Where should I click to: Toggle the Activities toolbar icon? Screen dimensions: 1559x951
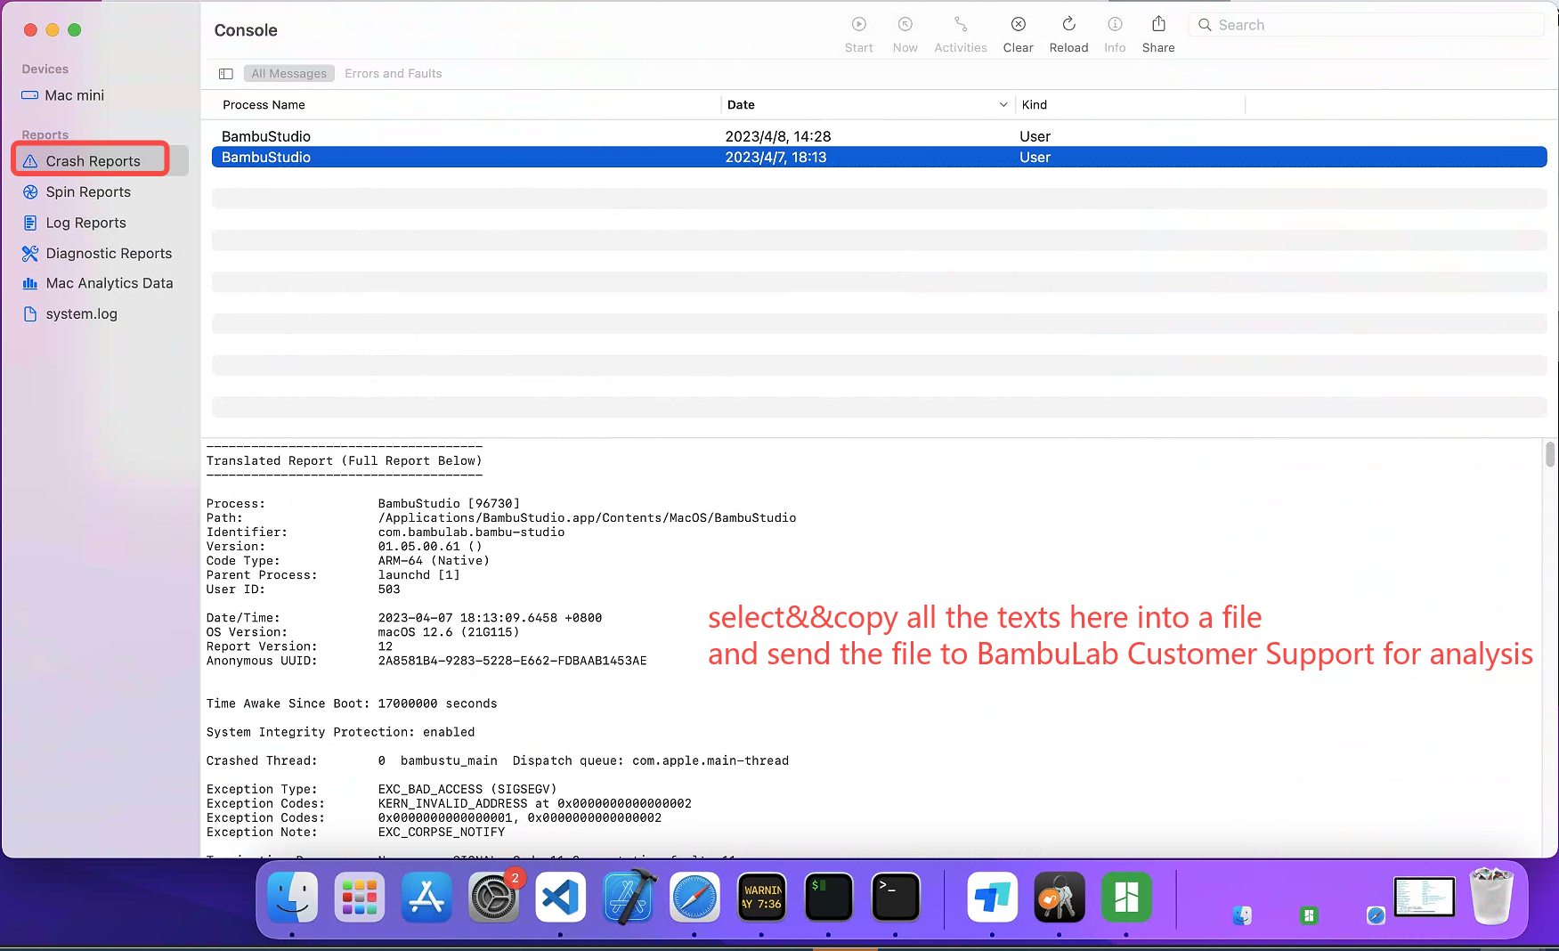[x=960, y=25]
